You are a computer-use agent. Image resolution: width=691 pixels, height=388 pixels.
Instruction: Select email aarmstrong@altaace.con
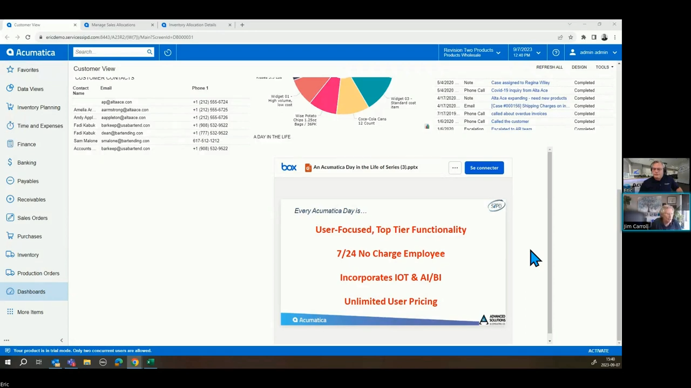(x=125, y=110)
